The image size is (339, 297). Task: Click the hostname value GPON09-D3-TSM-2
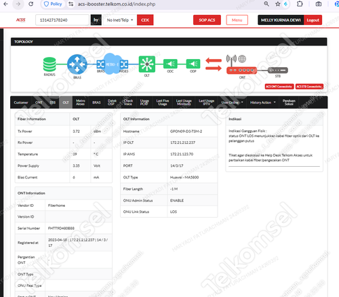[186, 132]
